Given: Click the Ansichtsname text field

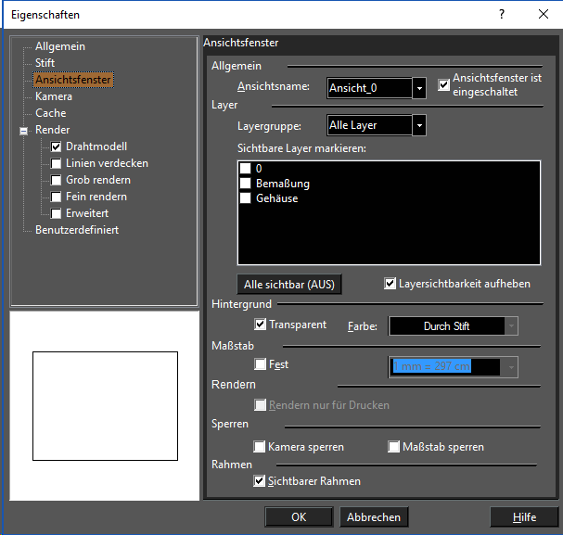Looking at the screenshot, I should [x=369, y=88].
